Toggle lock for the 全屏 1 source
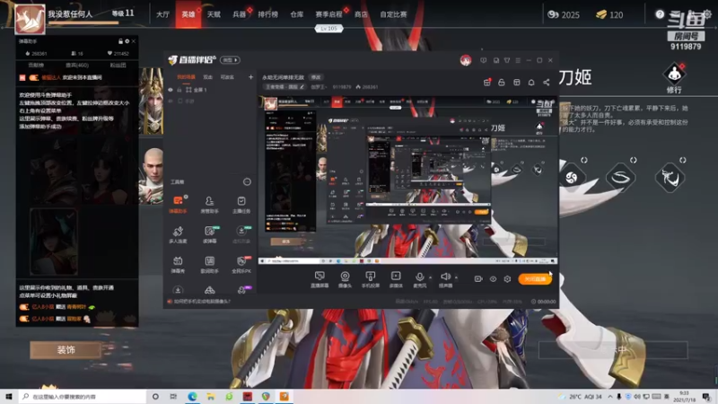718x404 pixels. [179, 90]
